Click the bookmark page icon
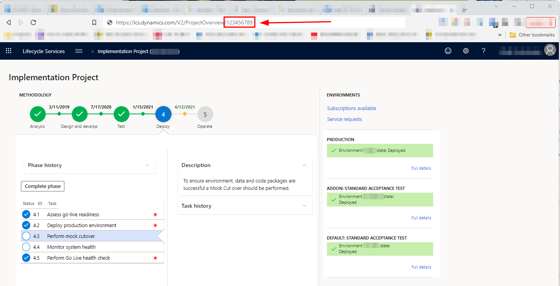This screenshot has width=560, height=286. coord(94,23)
